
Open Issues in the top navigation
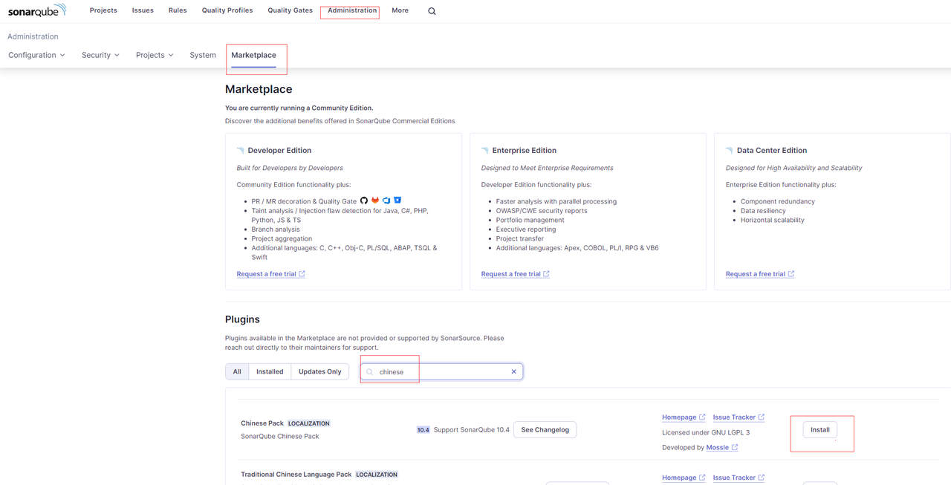pos(143,10)
